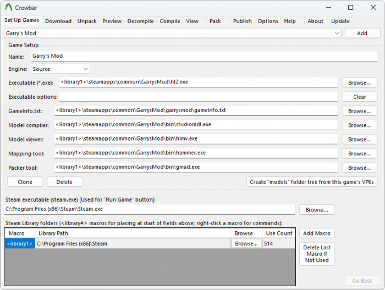
Task: Clear the Executable options field
Action: coord(359,97)
